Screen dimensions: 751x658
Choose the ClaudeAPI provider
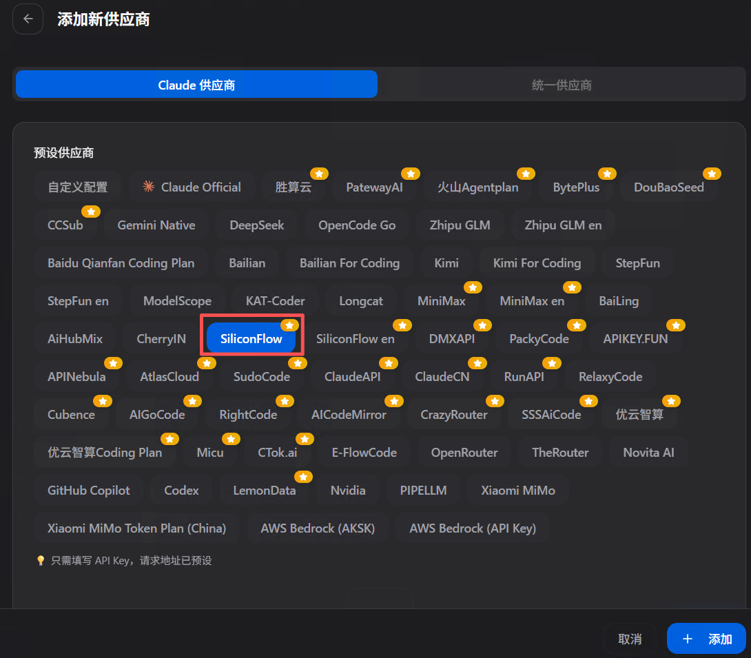352,376
